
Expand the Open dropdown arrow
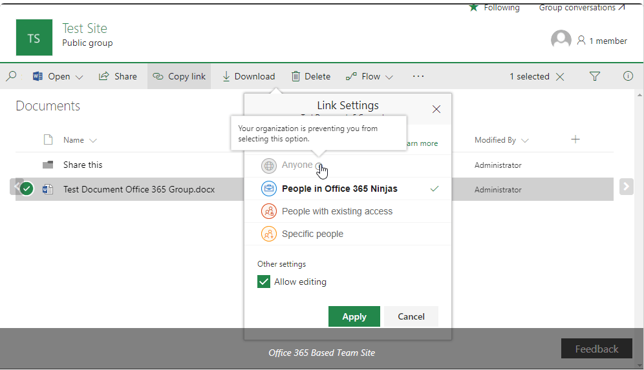tap(80, 77)
